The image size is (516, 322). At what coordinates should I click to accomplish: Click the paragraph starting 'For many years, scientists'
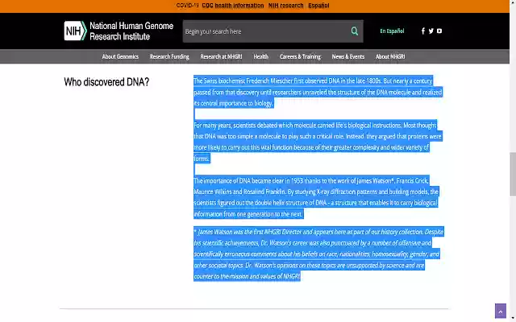318,142
